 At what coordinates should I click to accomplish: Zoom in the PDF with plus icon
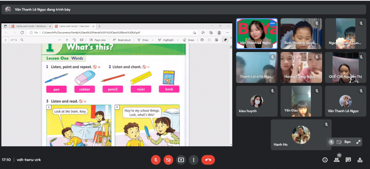[67, 40]
